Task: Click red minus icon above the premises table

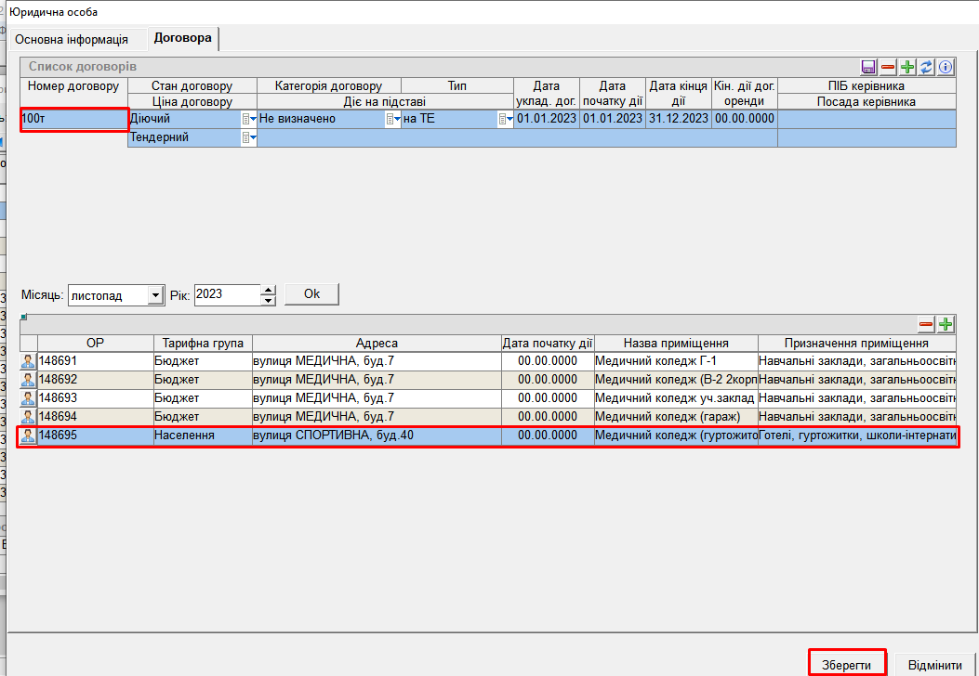Action: pyautogui.click(x=926, y=324)
